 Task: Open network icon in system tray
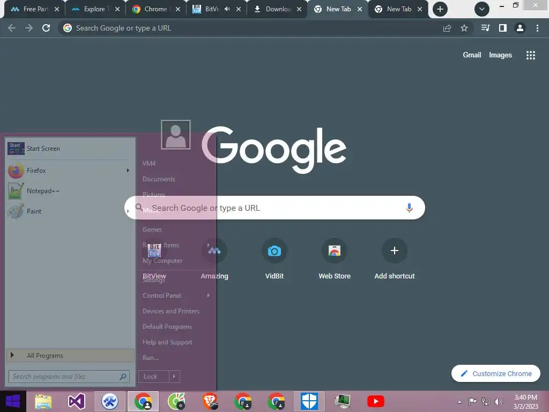coord(486,401)
